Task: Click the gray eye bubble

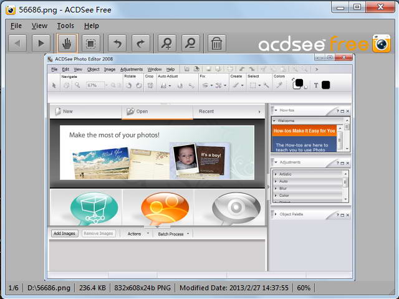Action: (x=236, y=208)
